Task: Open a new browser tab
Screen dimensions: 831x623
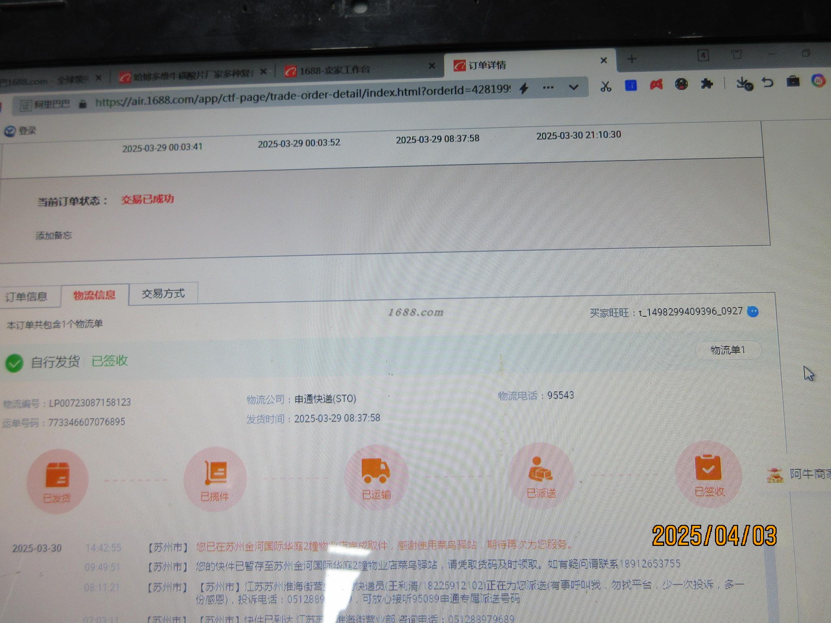Action: pyautogui.click(x=631, y=59)
